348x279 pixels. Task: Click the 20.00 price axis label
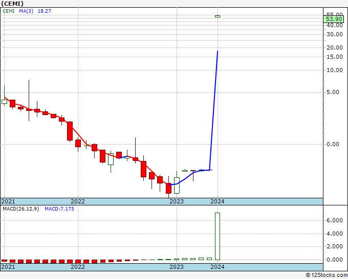tap(335, 48)
